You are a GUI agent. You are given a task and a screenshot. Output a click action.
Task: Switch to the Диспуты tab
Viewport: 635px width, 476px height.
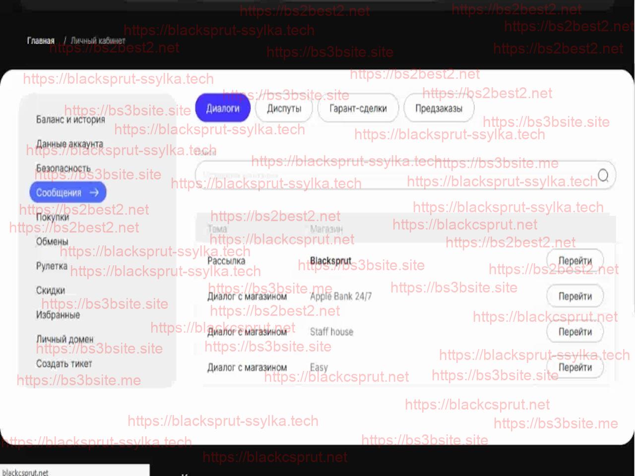pyautogui.click(x=284, y=108)
